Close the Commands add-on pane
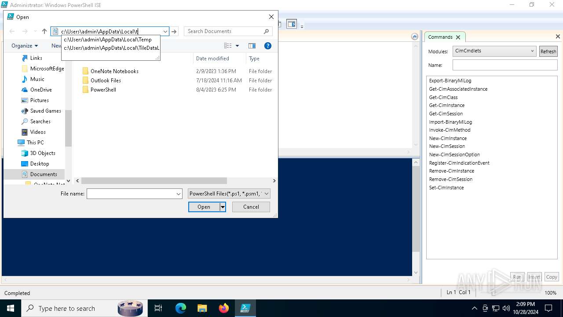This screenshot has height=317, width=563. pos(558,37)
